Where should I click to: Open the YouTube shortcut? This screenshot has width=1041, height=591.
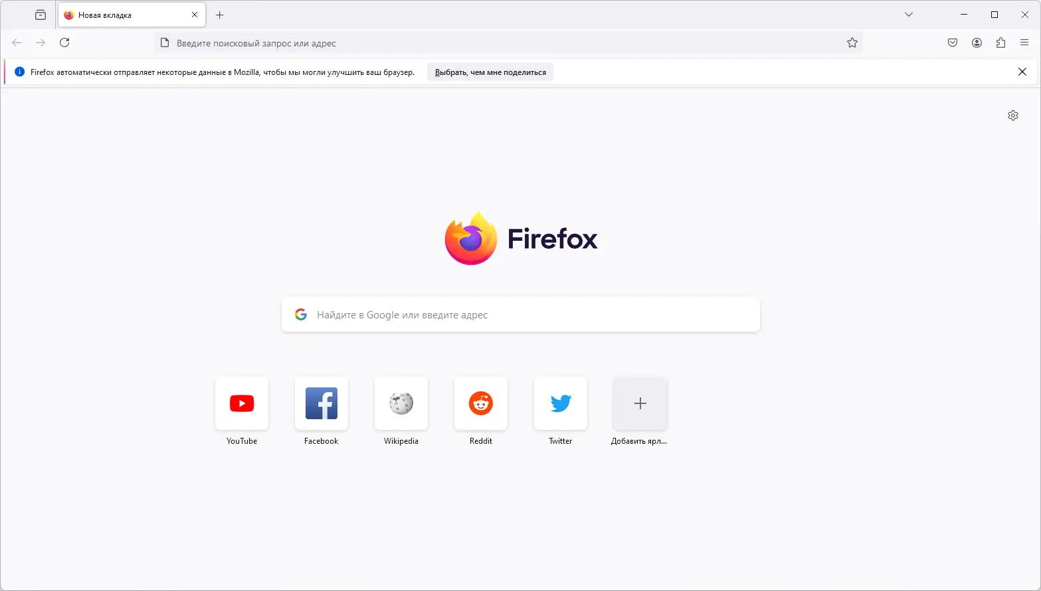(x=241, y=403)
